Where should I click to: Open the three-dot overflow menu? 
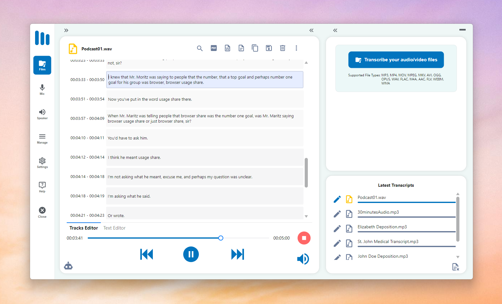tap(296, 48)
